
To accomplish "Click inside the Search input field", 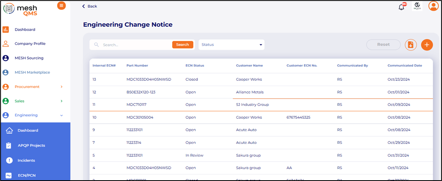I will point(136,45).
